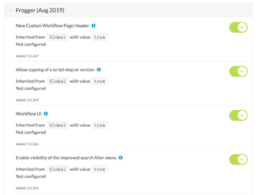This screenshot has width=256, height=195.
Task: Click info icon beside New Custom Workflow Page Header
Action: (93, 26)
